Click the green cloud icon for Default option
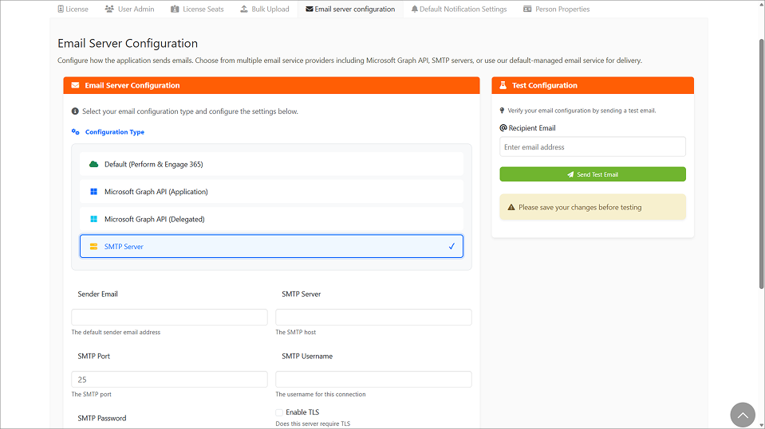 pos(93,164)
